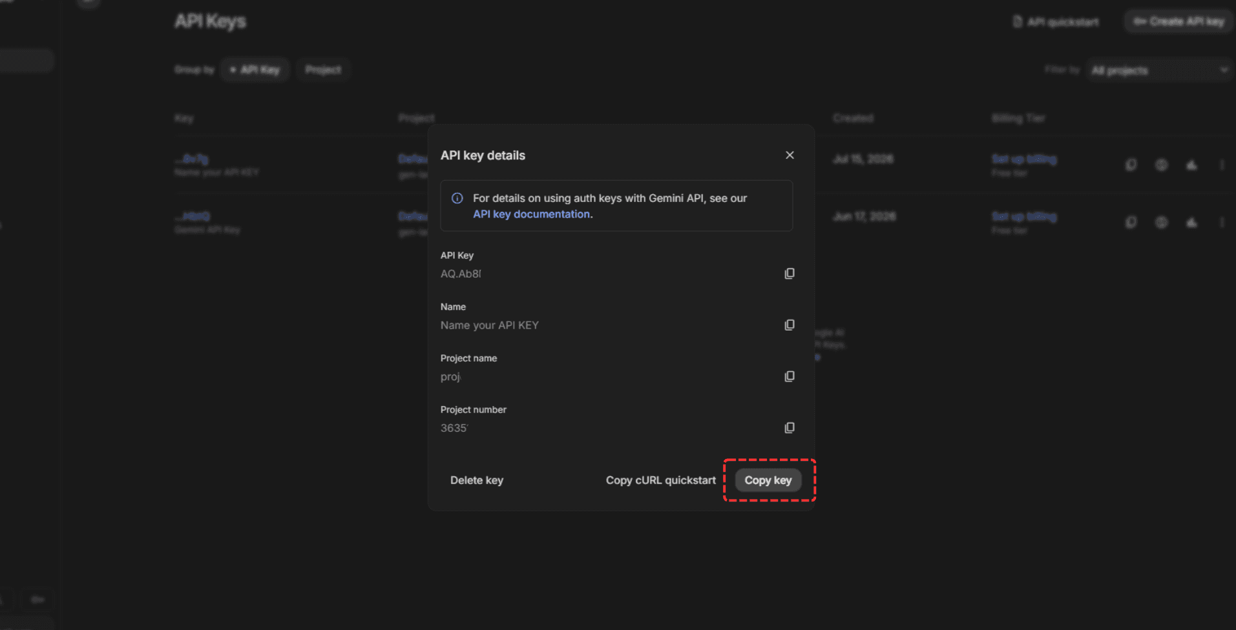Copy the API Key value via its copy icon

(790, 274)
